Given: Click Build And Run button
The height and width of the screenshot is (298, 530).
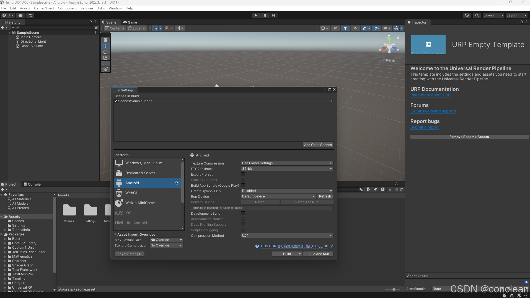Looking at the screenshot, I should (318, 254).
